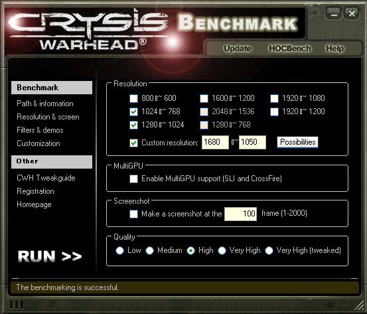The width and height of the screenshot is (367, 314).
Task: Open the Filters & demos section
Action: point(40,130)
